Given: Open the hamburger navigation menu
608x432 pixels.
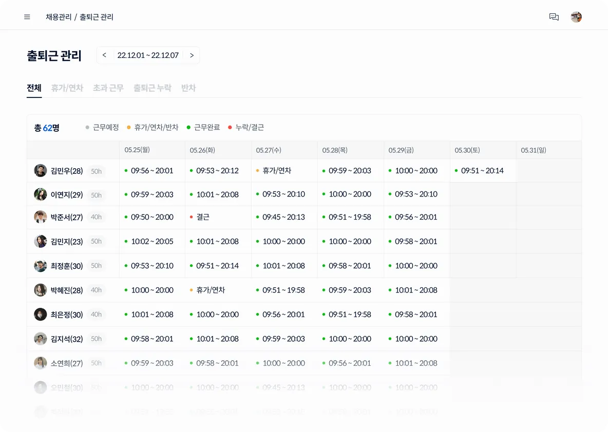Looking at the screenshot, I should (x=27, y=17).
